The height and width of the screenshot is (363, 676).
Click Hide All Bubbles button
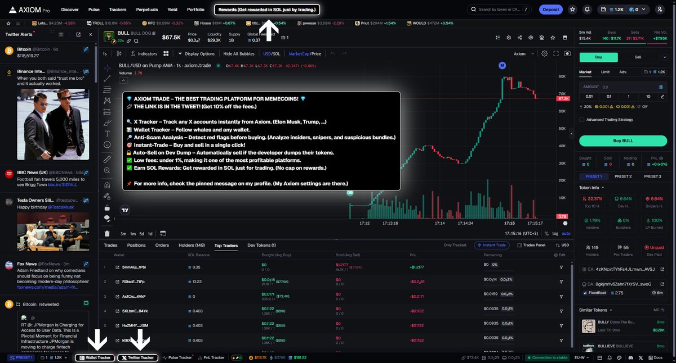click(239, 54)
